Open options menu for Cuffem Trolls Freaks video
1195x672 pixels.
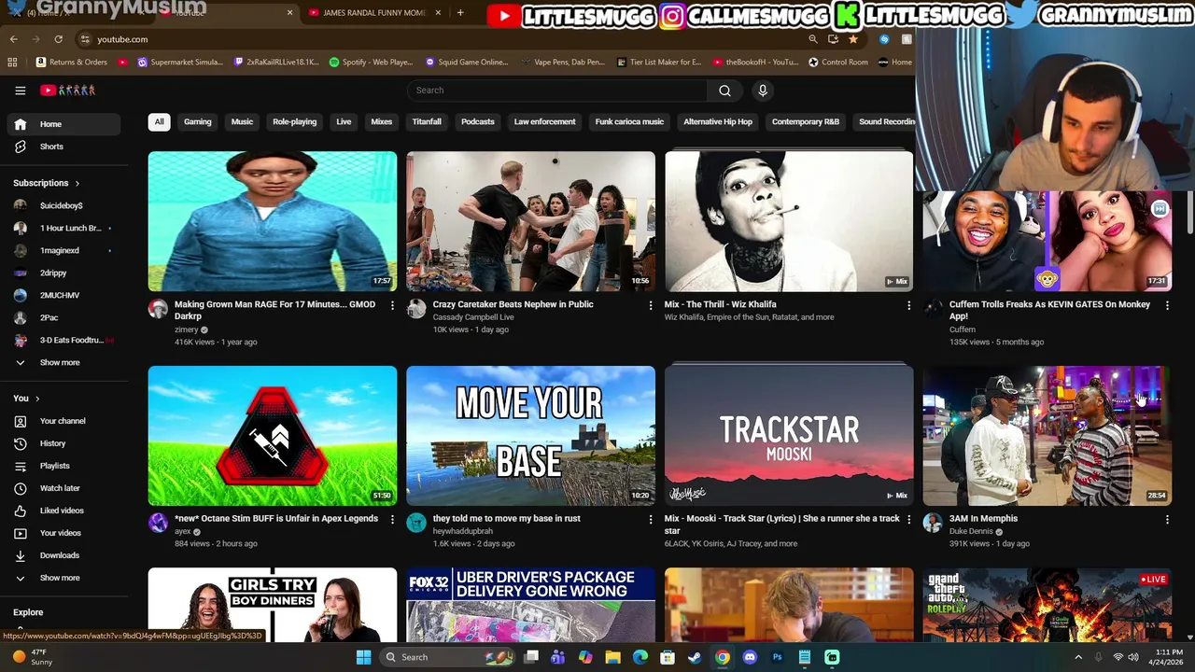(x=1167, y=305)
